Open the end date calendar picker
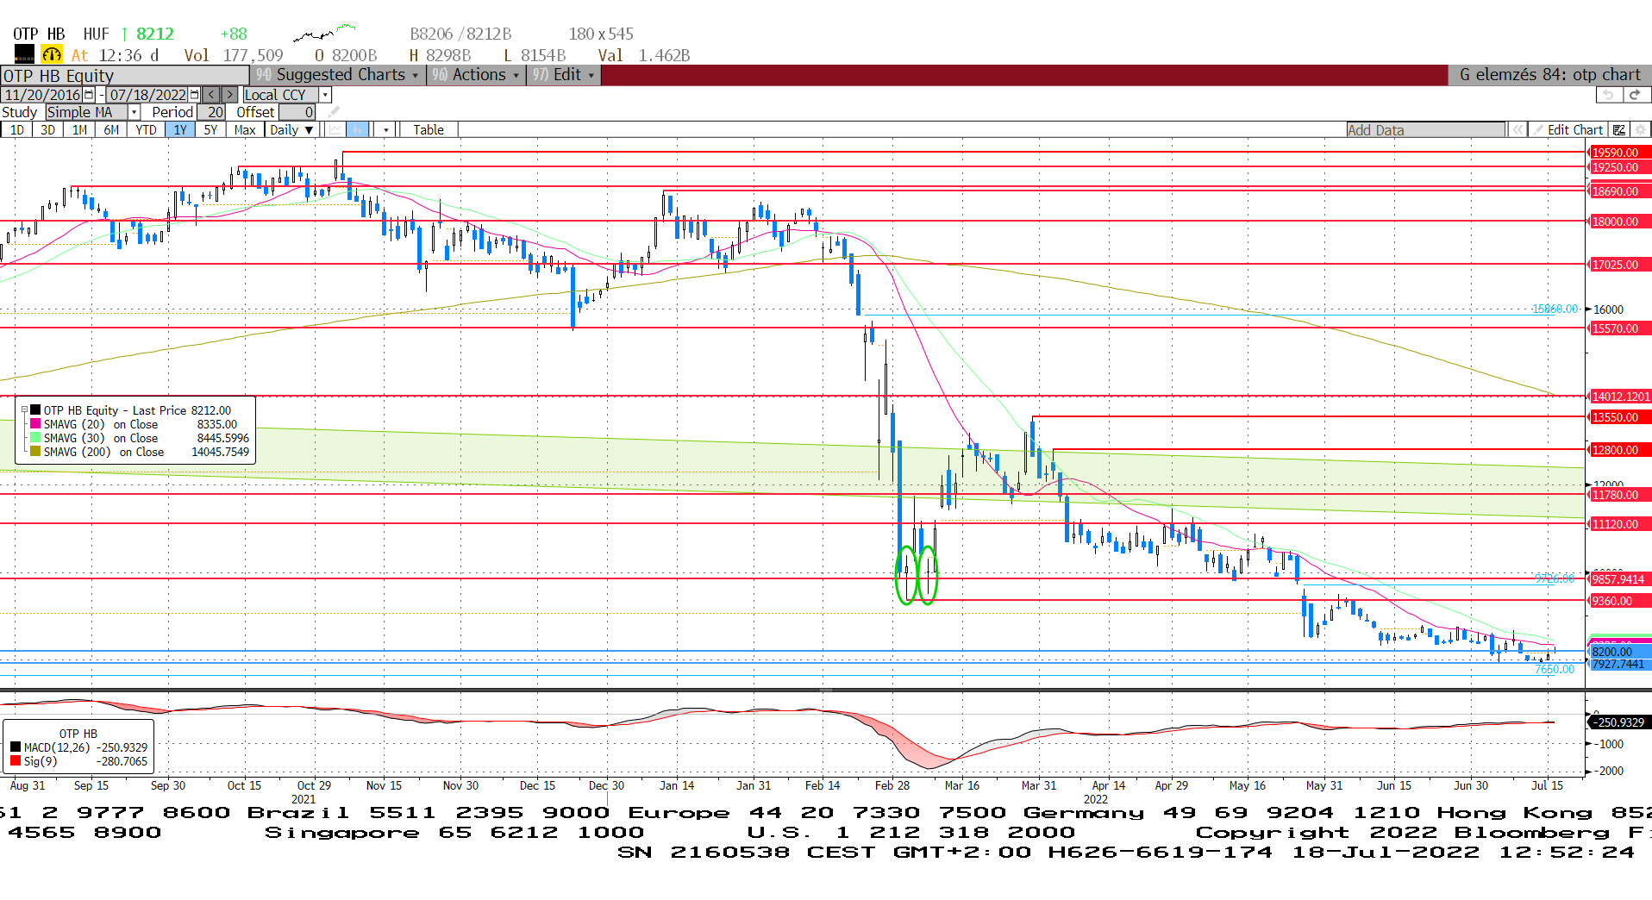Viewport: 1652px width, 900px height. (x=194, y=95)
